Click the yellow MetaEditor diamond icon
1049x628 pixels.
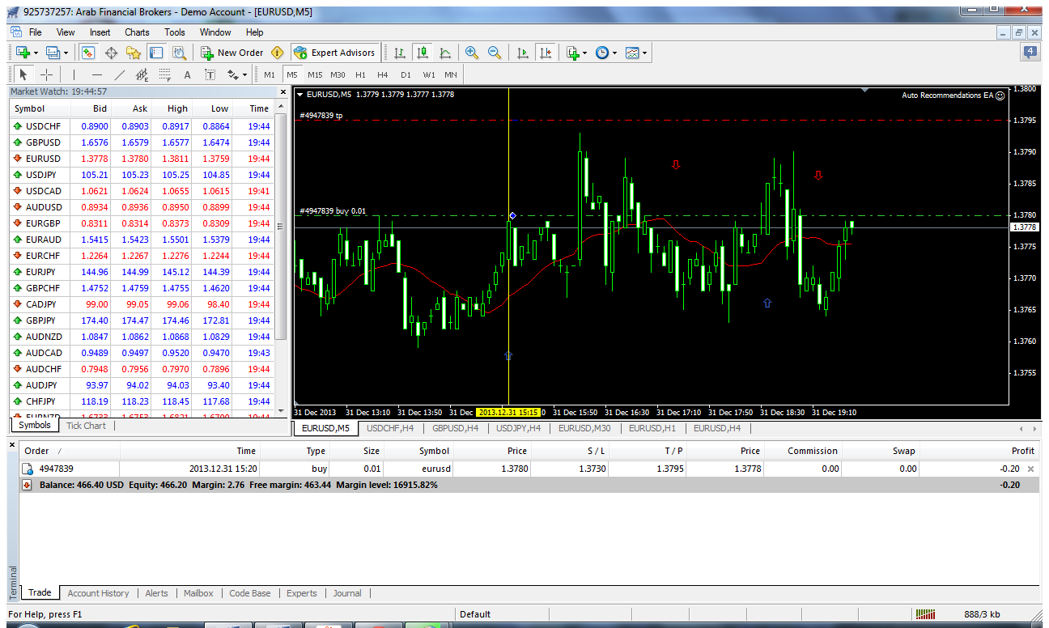tap(278, 53)
